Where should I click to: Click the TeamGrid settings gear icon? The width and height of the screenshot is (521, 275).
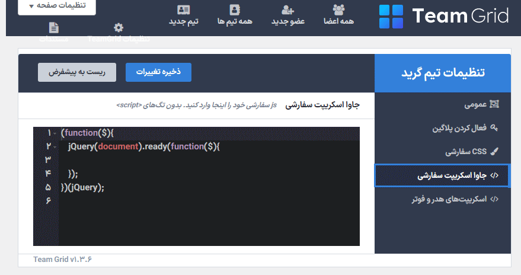click(x=119, y=28)
